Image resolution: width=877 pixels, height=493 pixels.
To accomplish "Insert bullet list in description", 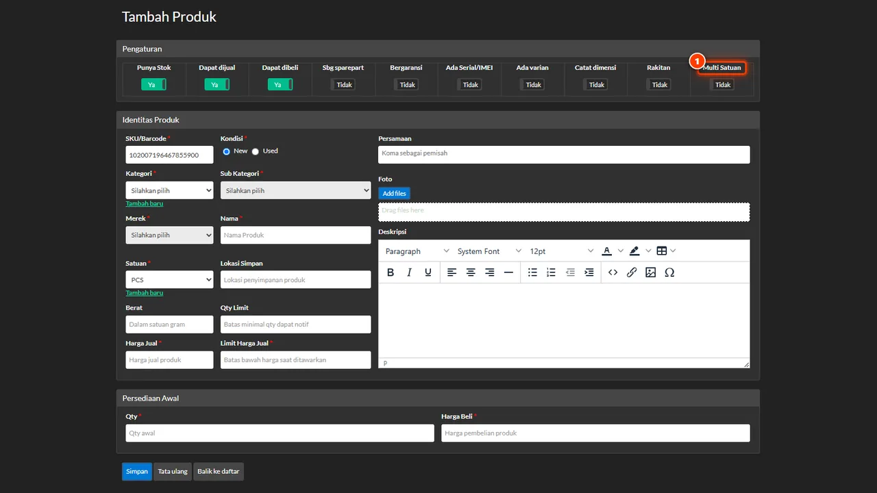I will point(532,273).
